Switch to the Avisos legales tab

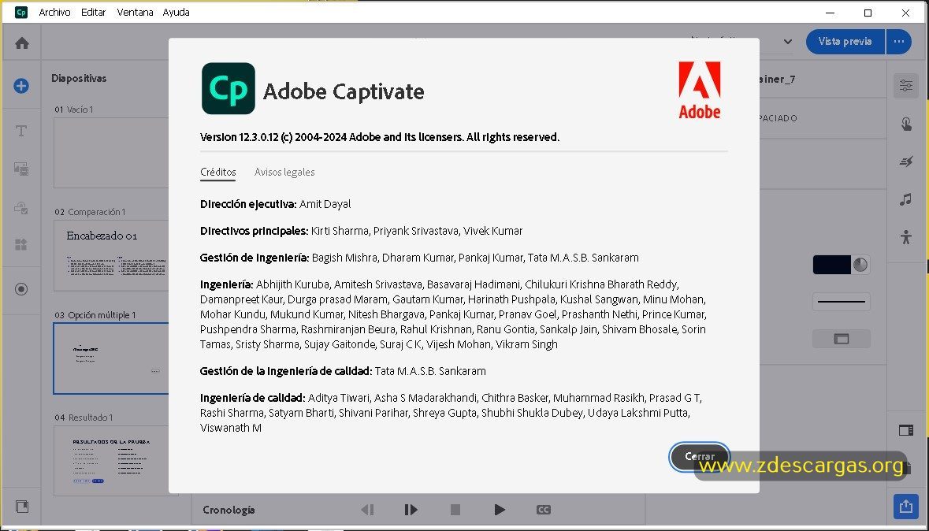pyautogui.click(x=284, y=172)
